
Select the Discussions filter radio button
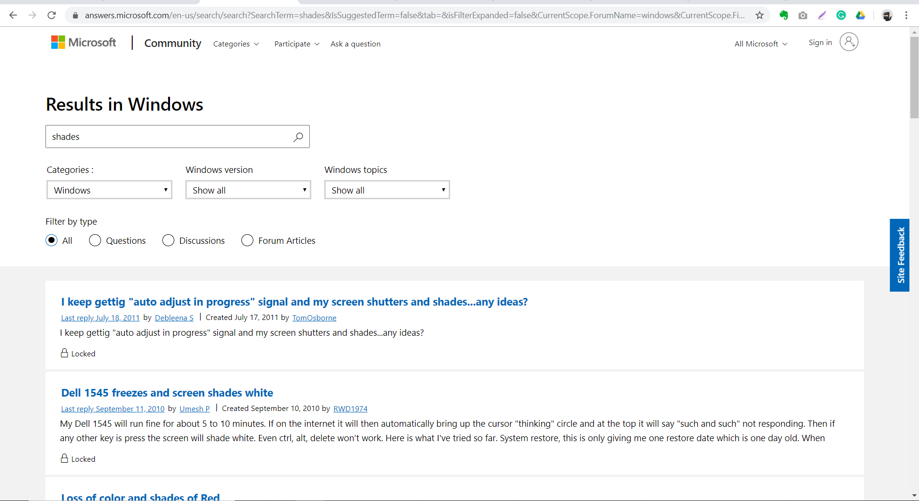click(168, 240)
